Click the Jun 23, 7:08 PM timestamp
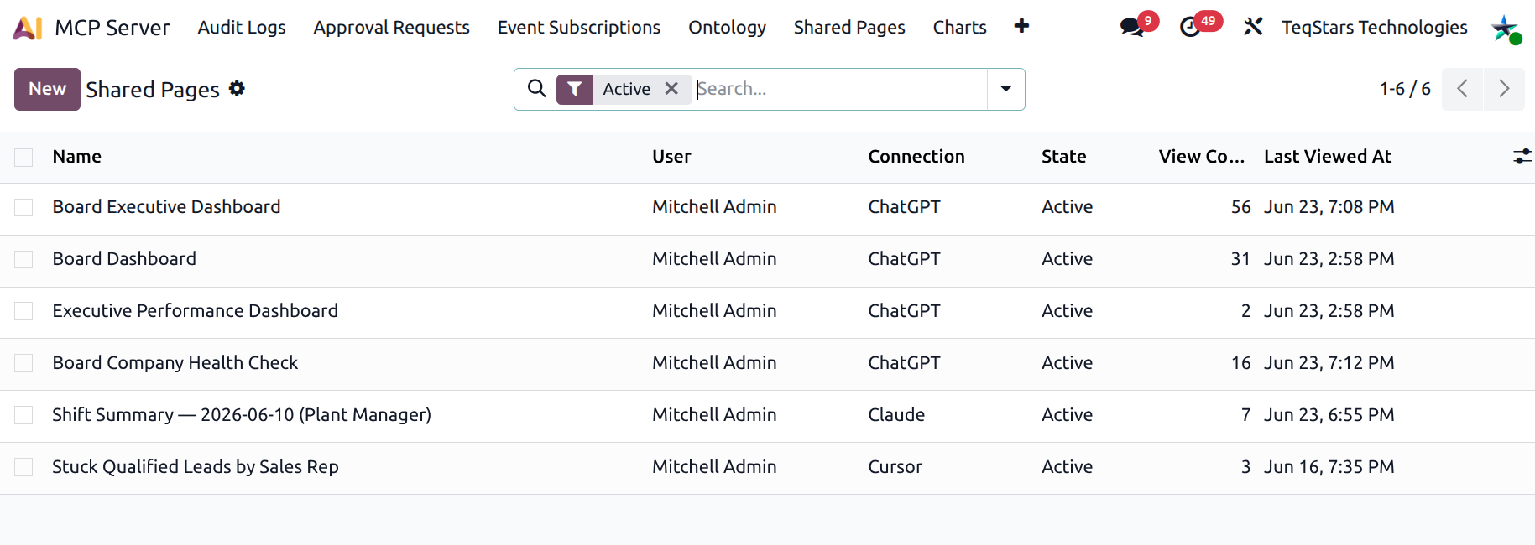 [x=1329, y=207]
